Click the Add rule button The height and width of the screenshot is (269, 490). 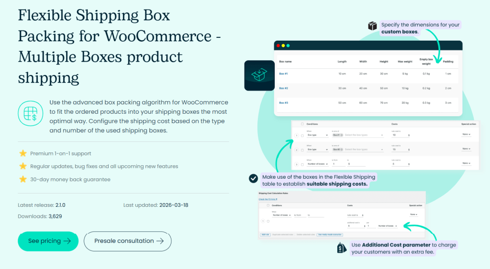265,235
